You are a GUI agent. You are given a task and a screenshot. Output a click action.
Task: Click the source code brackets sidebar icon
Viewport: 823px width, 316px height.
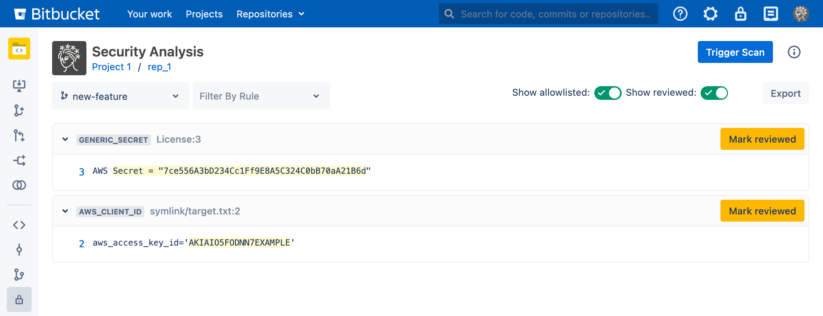click(x=19, y=225)
